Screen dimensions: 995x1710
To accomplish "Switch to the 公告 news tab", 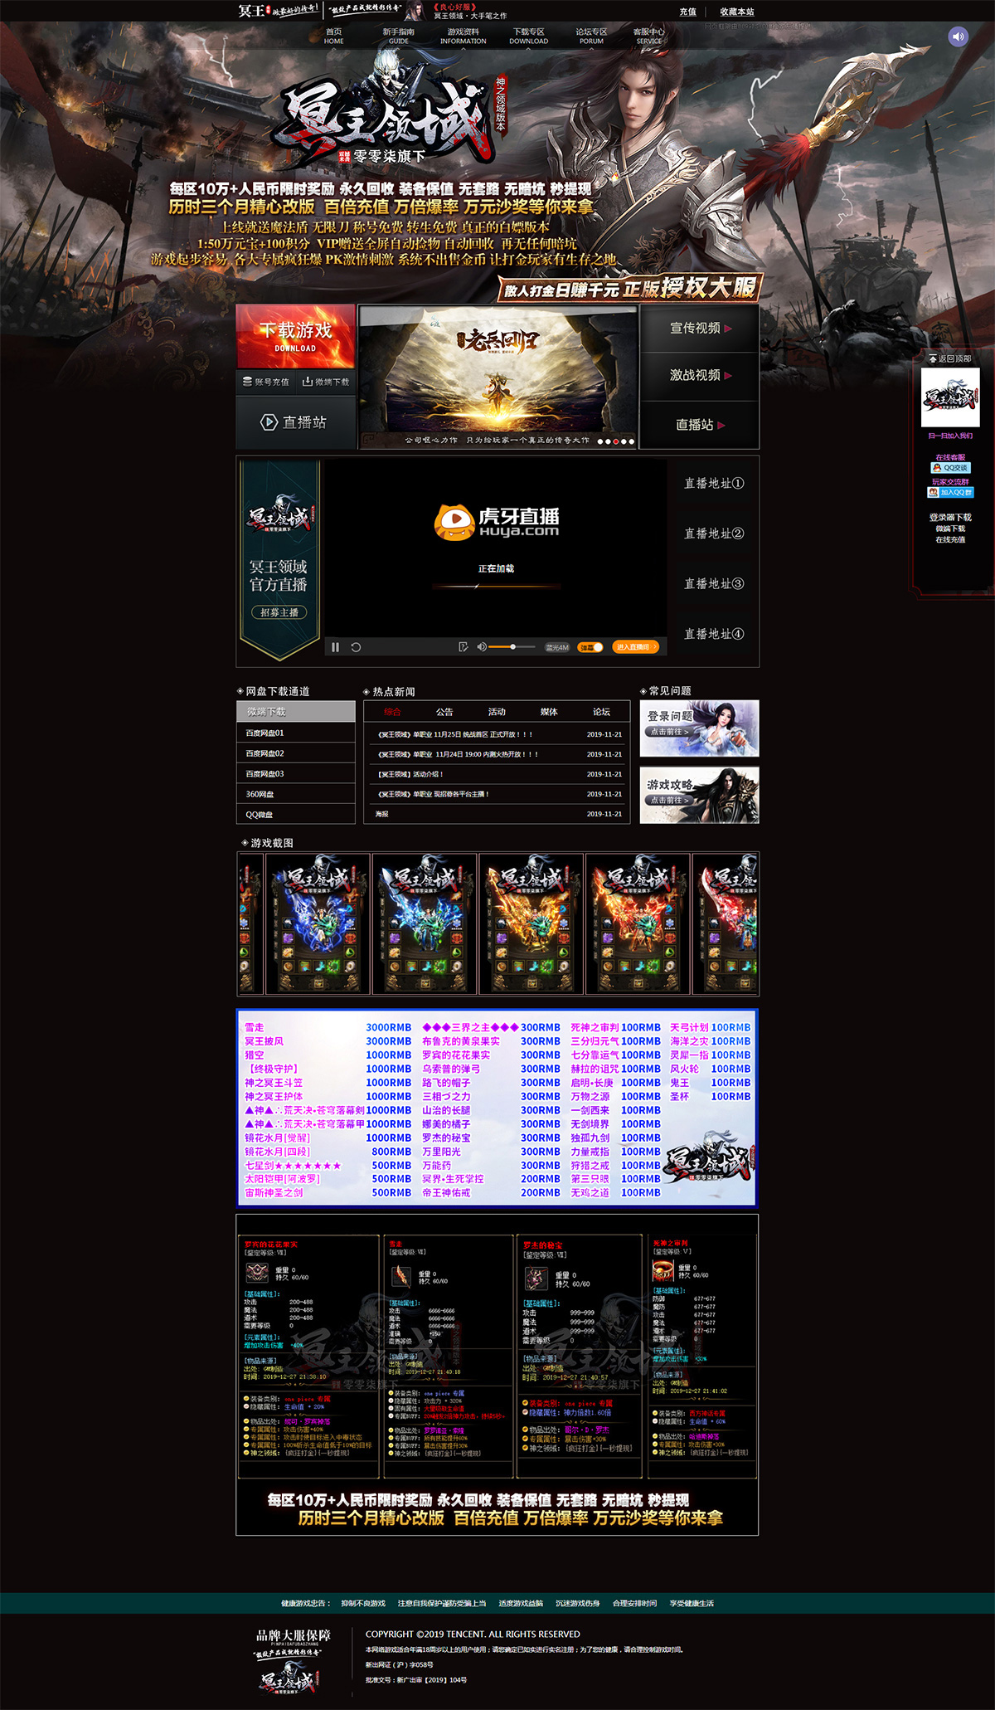I will point(444,712).
